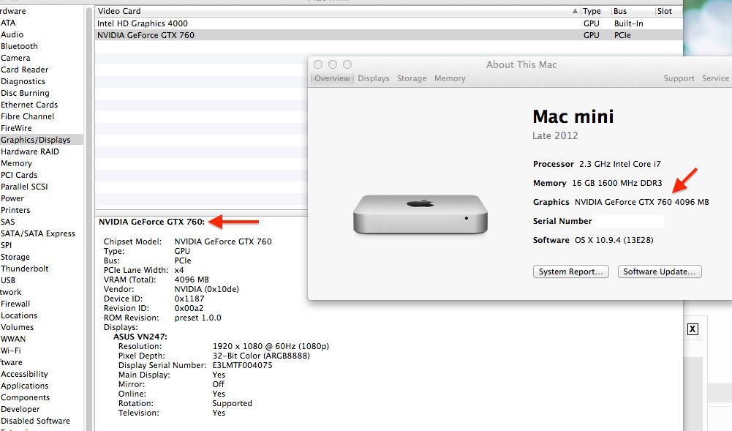Select the NVIDIA GeForce GTX 760 row
The image size is (732, 431).
[x=388, y=35]
